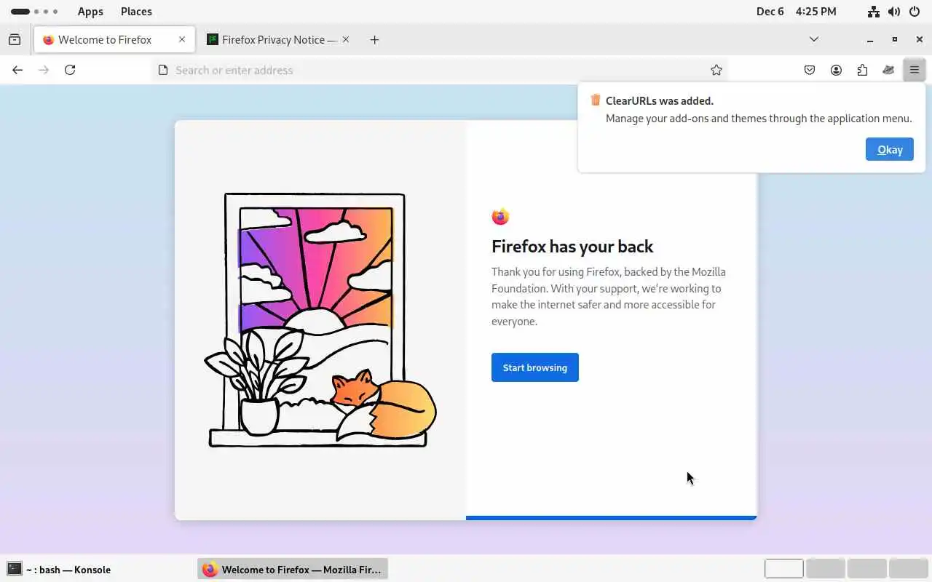The width and height of the screenshot is (932, 582).
Task: Open the Firefox account icon
Action: (836, 70)
